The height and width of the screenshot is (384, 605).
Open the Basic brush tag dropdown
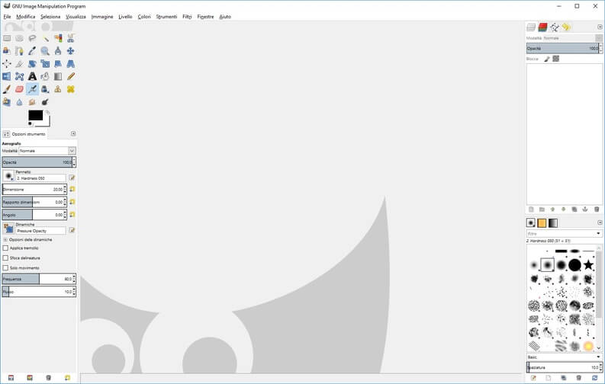point(564,357)
